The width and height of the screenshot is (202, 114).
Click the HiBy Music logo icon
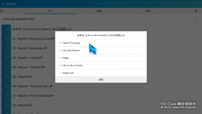pyautogui.click(x=4, y=4)
